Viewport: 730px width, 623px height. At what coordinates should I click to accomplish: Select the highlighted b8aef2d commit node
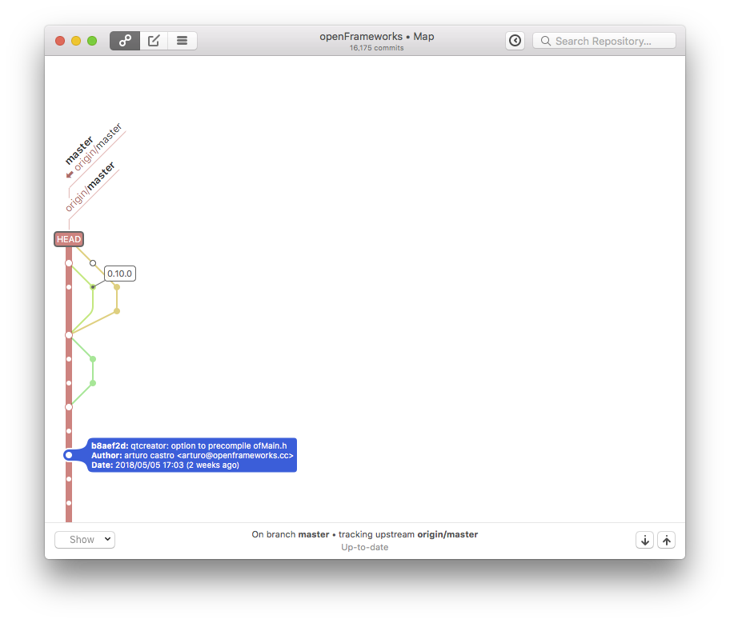(69, 455)
